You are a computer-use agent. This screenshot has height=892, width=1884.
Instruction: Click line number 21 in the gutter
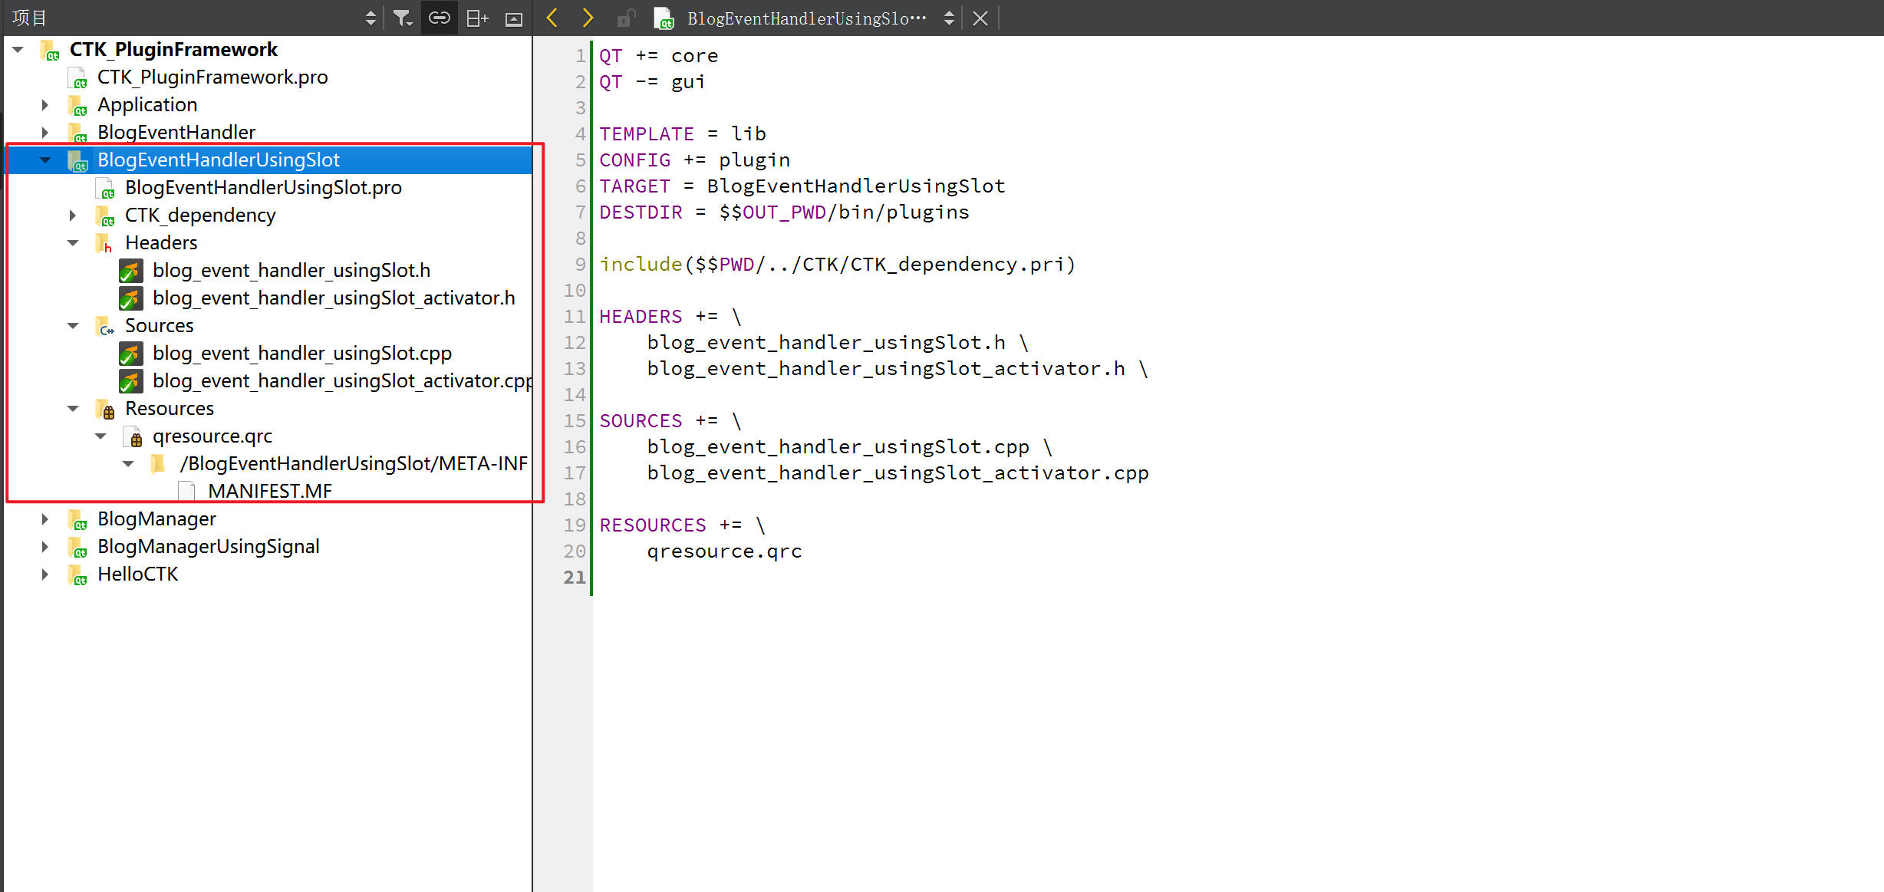click(575, 578)
